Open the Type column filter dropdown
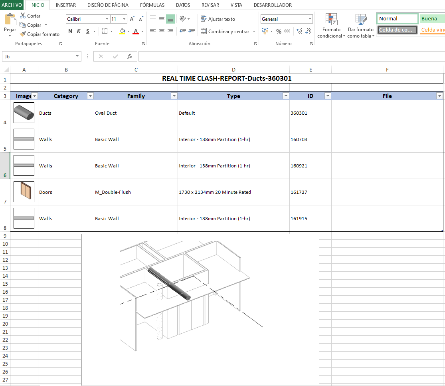 (286, 96)
